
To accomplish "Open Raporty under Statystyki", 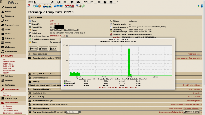I will (6, 73).
